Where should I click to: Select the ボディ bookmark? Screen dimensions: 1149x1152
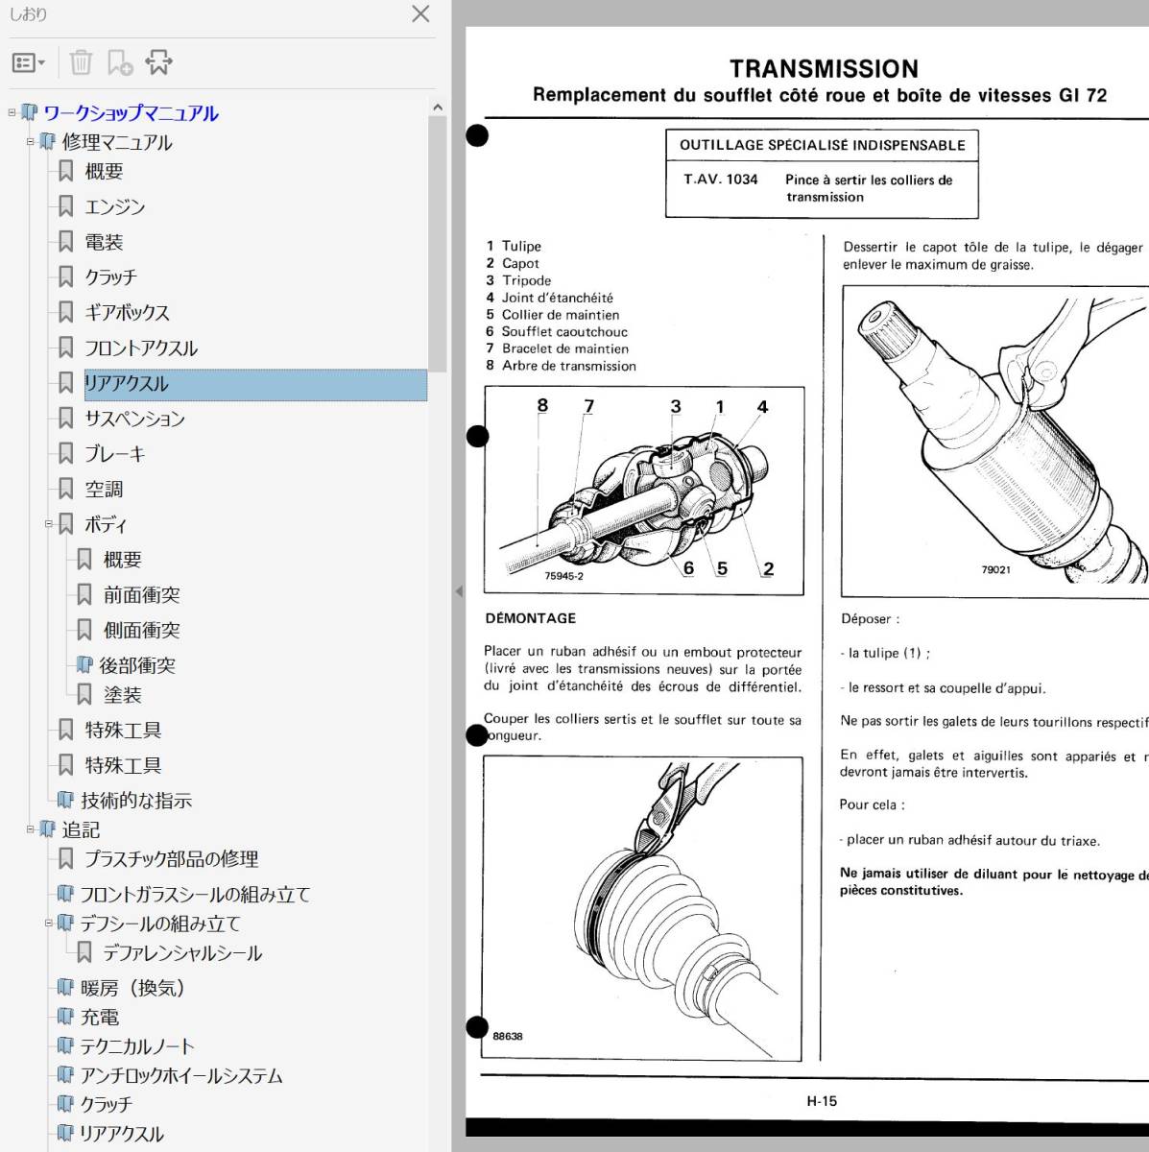106,525
